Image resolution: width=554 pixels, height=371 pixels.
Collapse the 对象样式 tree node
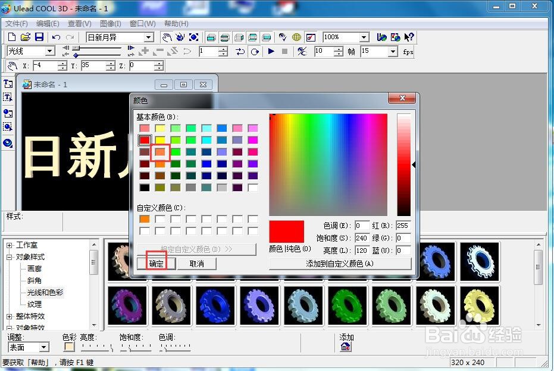[x=9, y=257]
